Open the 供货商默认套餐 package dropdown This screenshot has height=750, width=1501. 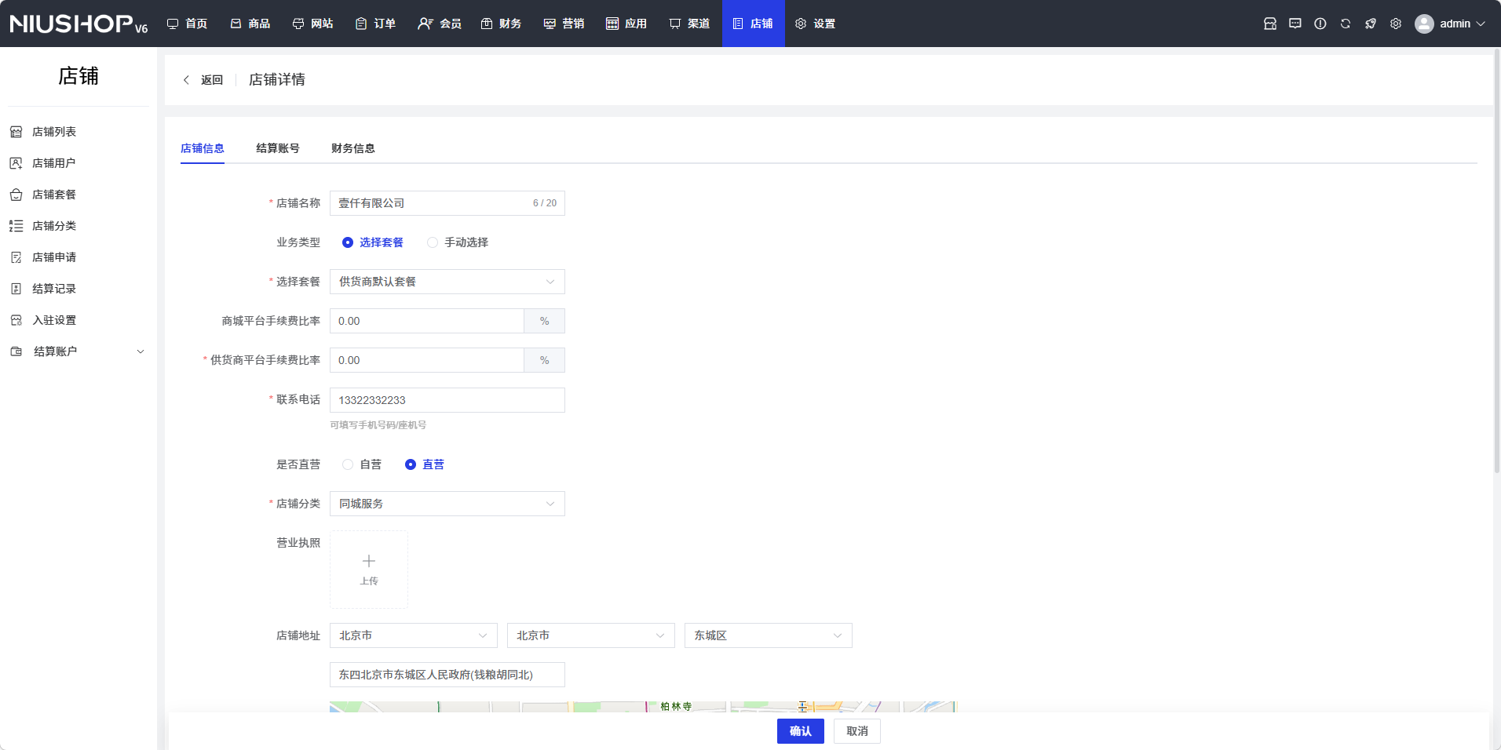(x=447, y=282)
